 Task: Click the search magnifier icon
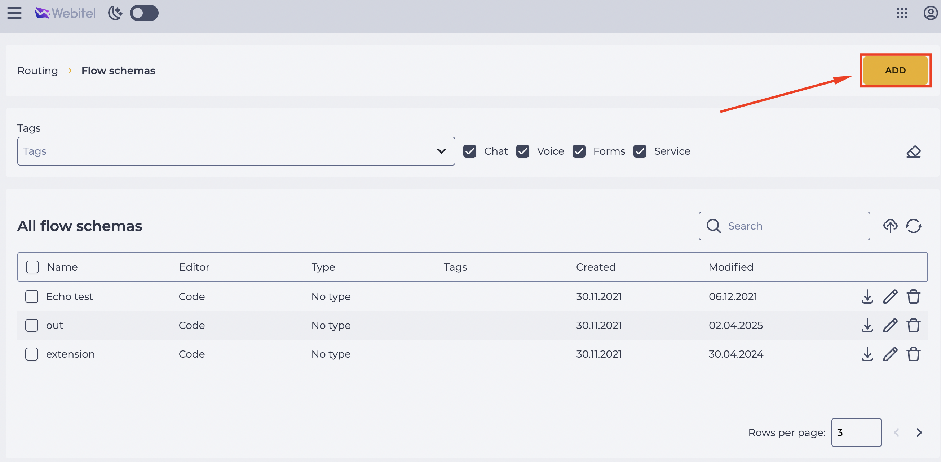pyautogui.click(x=714, y=226)
